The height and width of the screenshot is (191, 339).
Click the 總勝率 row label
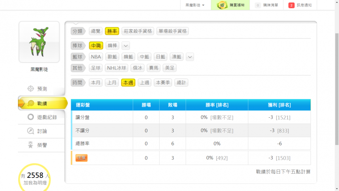pyautogui.click(x=82, y=144)
